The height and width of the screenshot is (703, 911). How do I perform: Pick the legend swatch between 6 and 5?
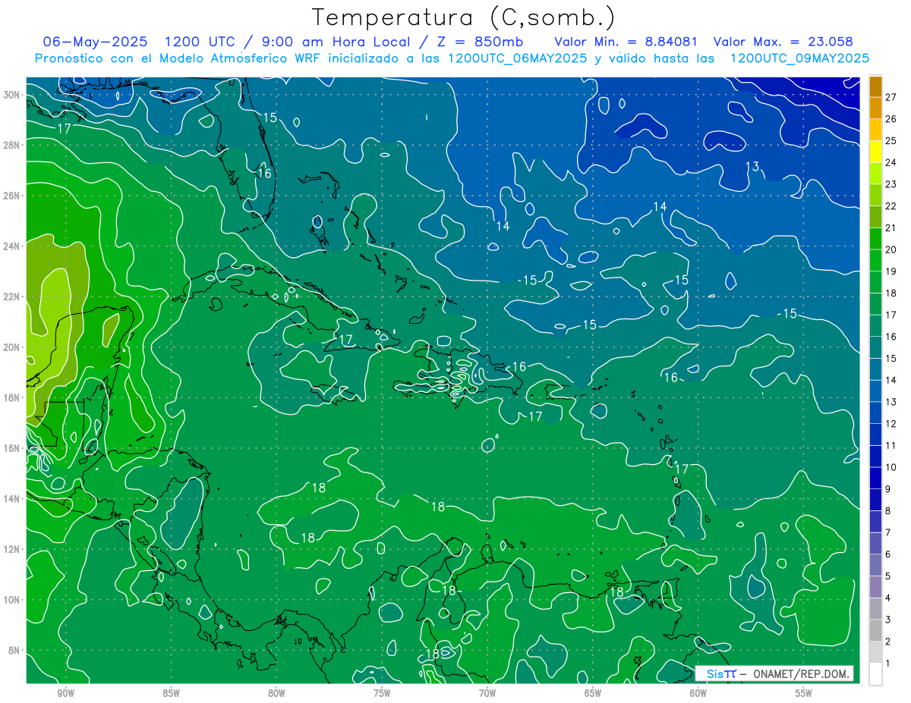[x=875, y=565]
